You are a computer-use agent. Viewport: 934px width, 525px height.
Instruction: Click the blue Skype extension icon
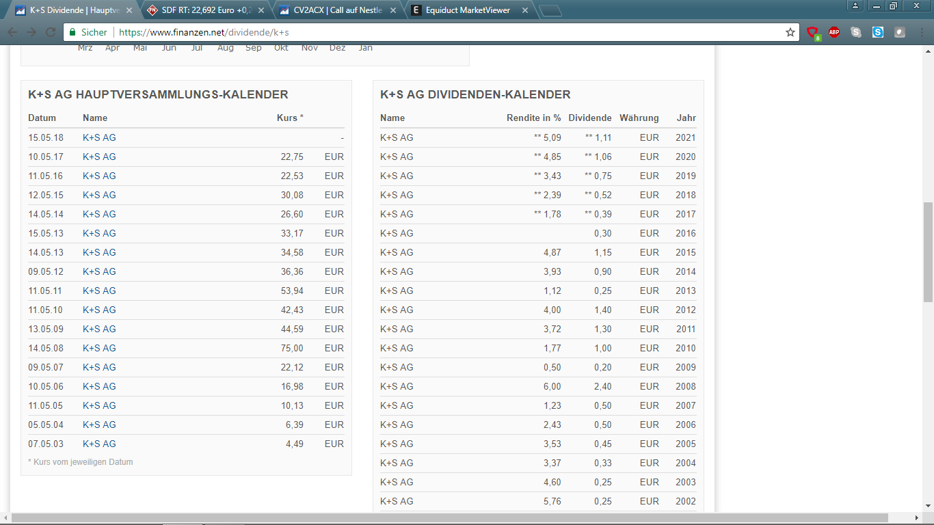tap(878, 32)
